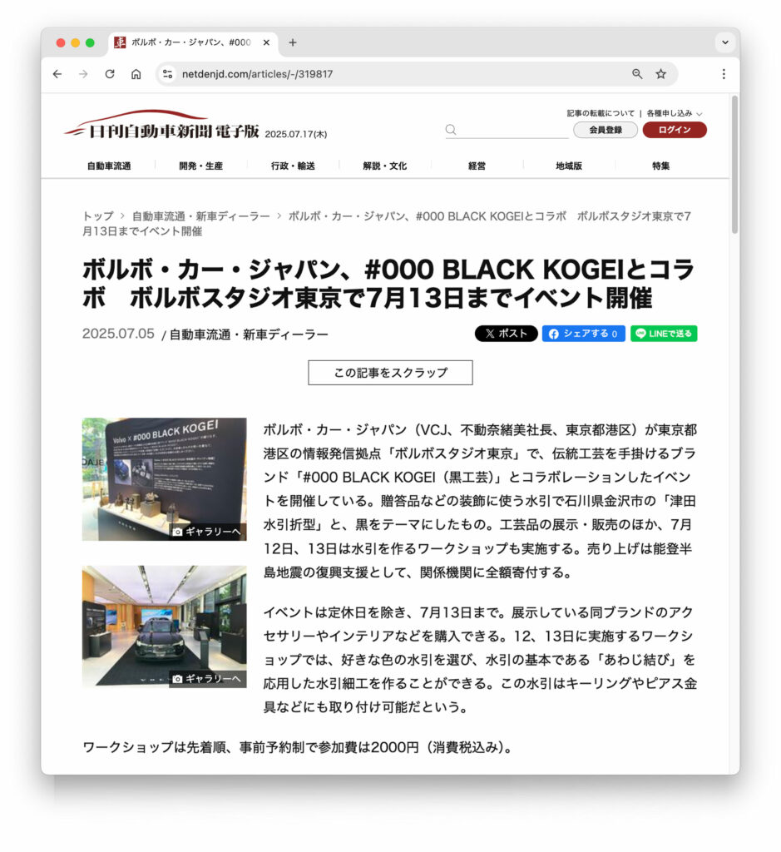
Task: Click ギャラリーへ on the showroom photo
Action: tap(207, 679)
